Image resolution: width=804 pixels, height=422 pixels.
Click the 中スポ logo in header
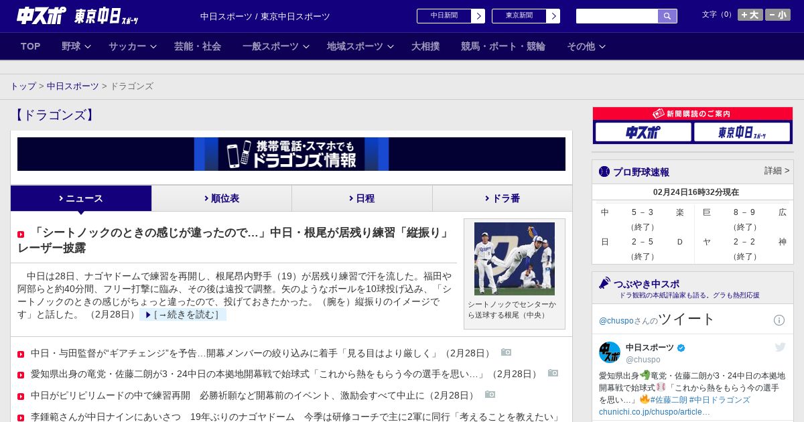point(42,15)
